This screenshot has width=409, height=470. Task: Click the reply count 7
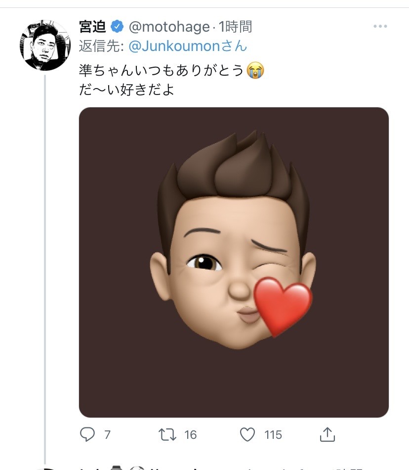107,435
